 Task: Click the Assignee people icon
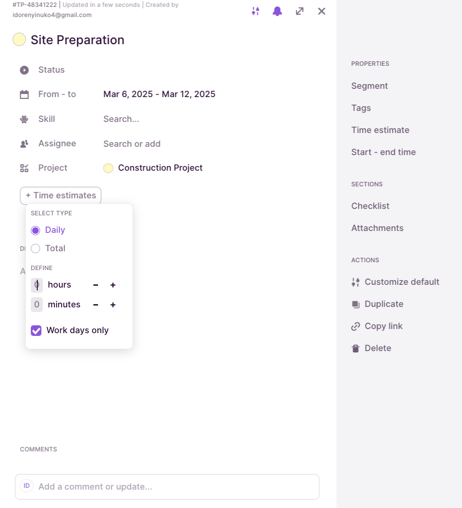point(24,143)
